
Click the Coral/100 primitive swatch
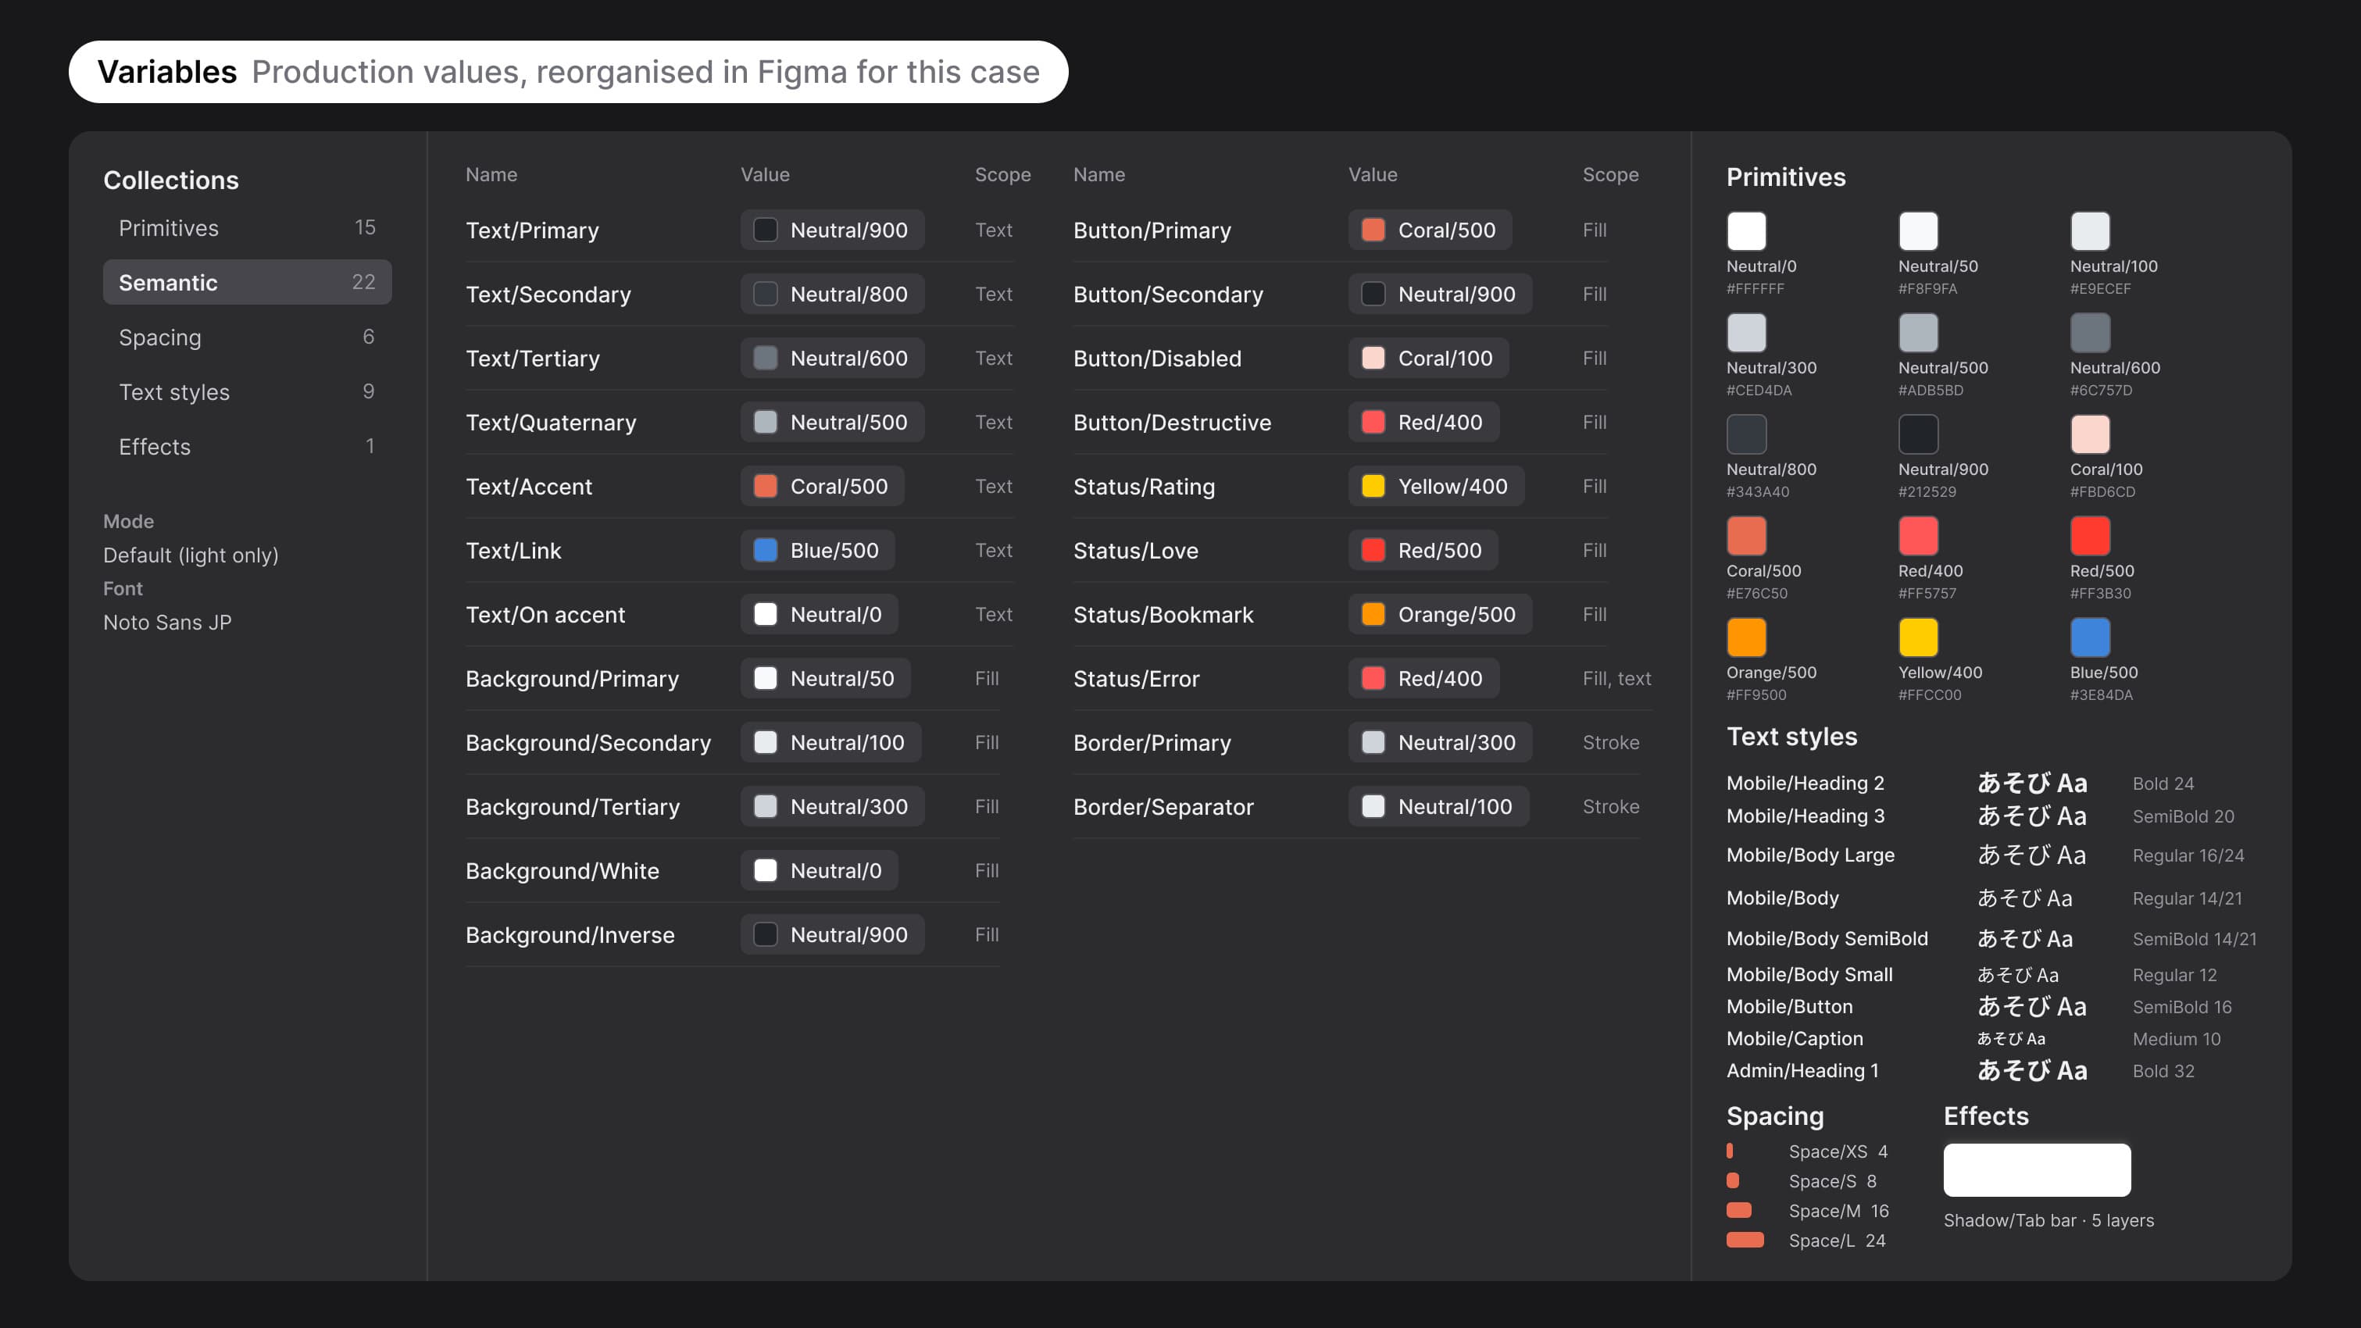[x=2091, y=434]
